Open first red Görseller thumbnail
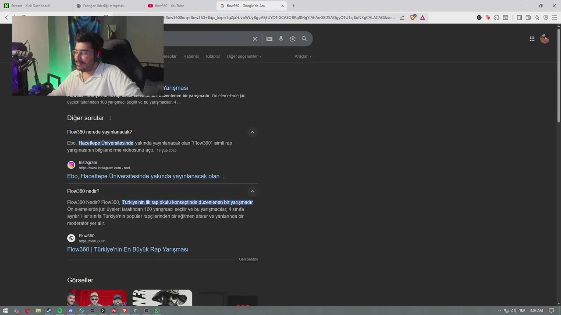561x315 pixels. pyautogui.click(x=97, y=298)
